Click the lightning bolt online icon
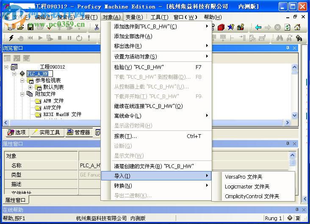310x224 pixels. coord(11,38)
